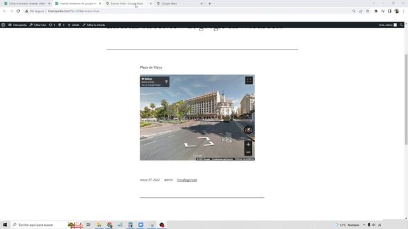Click 'Editar sitio' in the admin bar

click(x=38, y=25)
